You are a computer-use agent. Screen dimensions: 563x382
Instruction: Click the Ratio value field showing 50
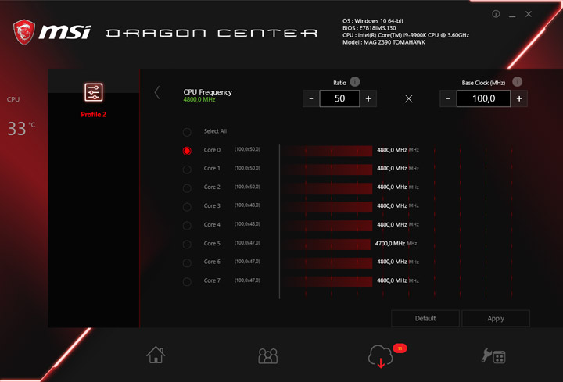[339, 98]
